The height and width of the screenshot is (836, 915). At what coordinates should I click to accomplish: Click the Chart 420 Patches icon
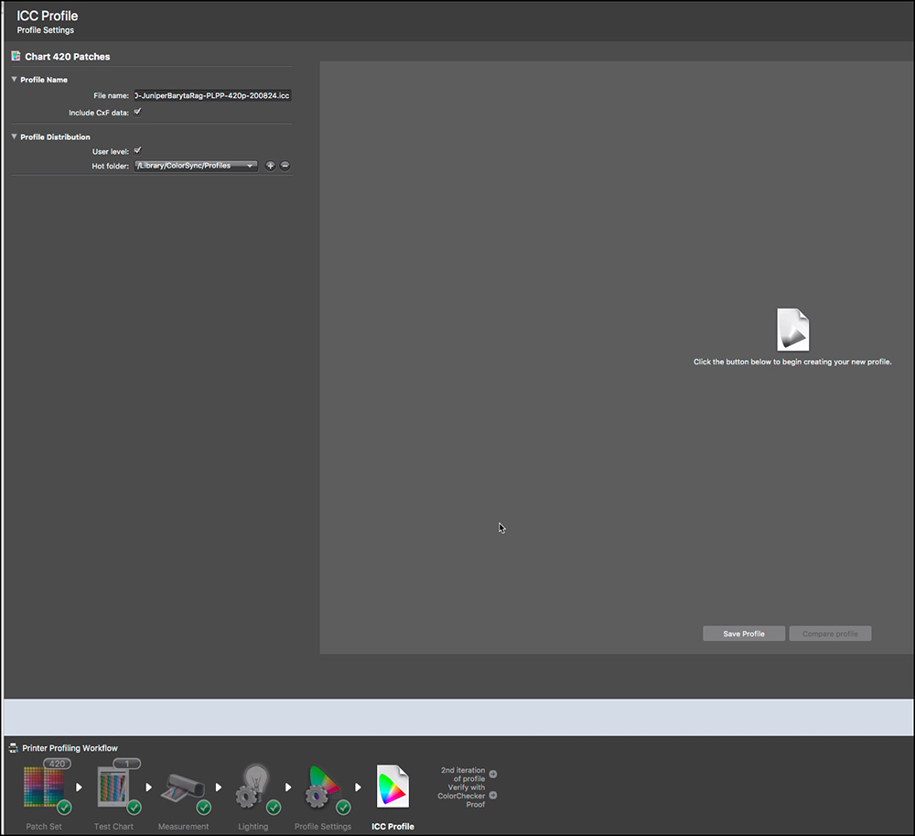point(16,57)
